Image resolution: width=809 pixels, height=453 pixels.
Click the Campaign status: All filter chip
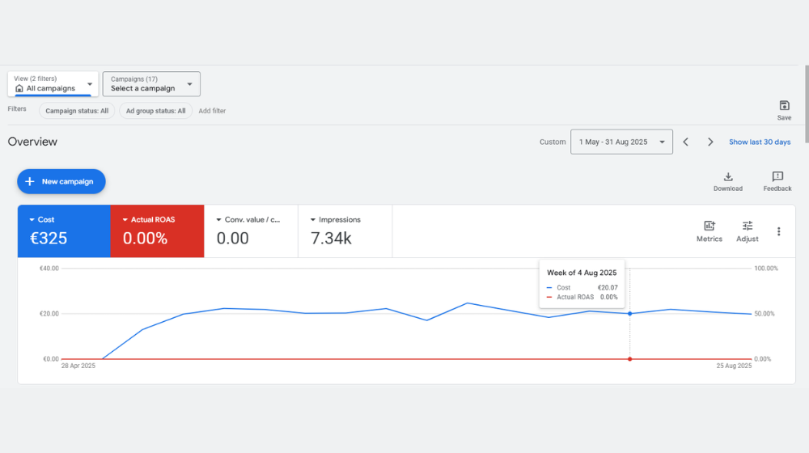tap(77, 111)
